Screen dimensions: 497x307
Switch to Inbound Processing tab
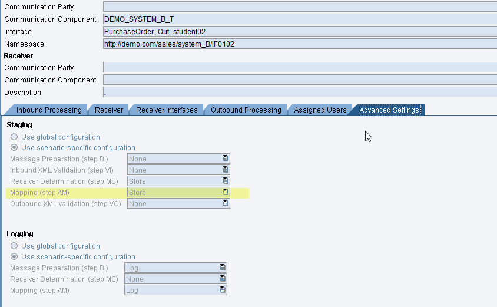click(x=49, y=110)
